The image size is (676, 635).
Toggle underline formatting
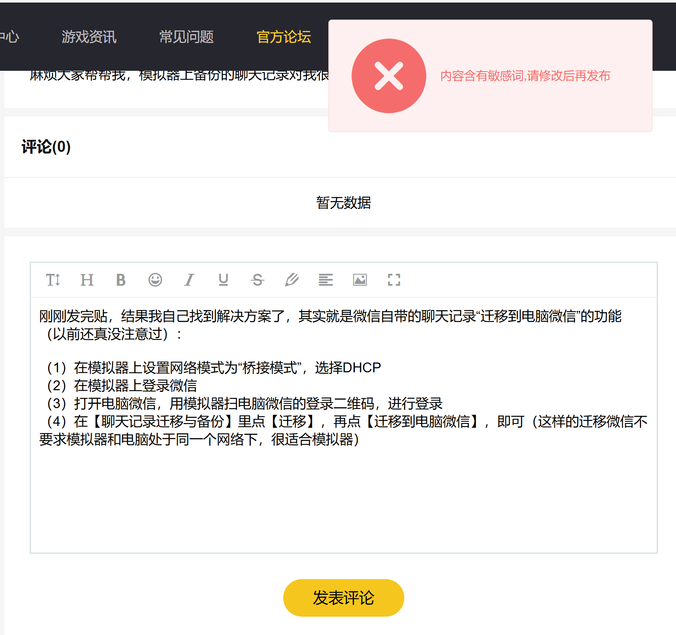coord(223,280)
